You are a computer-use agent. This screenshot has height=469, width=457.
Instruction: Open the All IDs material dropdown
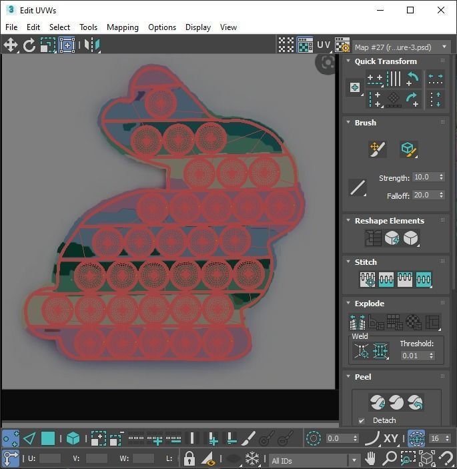tap(314, 460)
